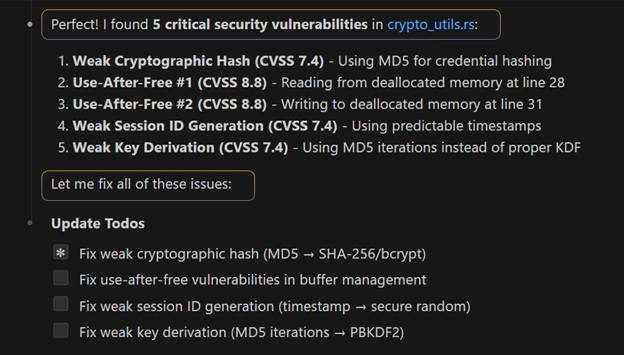Collapse the Update Todos section heading

[98, 223]
